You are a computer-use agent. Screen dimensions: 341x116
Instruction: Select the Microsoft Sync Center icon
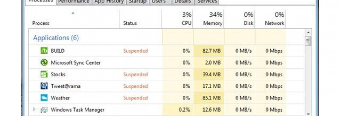pyautogui.click(x=44, y=62)
